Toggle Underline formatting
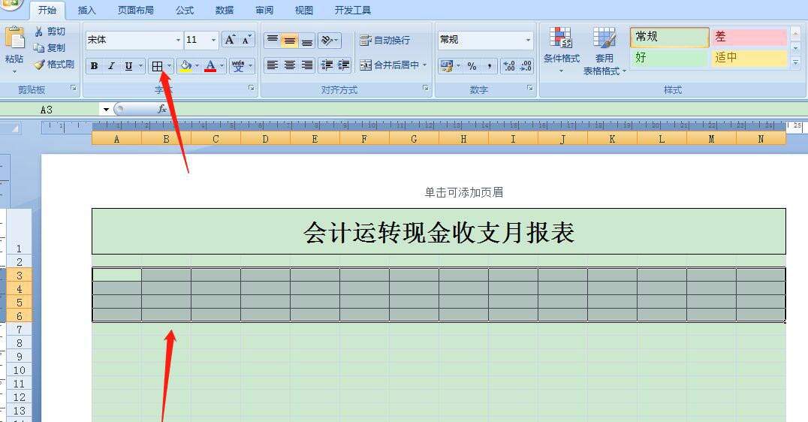Image resolution: width=808 pixels, height=422 pixels. [128, 66]
